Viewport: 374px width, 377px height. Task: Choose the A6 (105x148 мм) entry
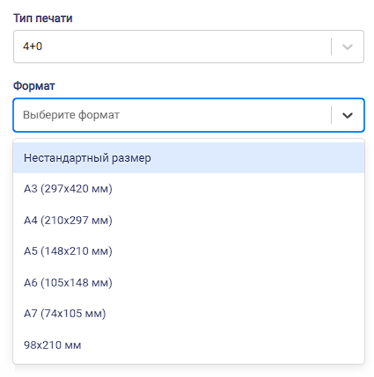pyautogui.click(x=188, y=282)
